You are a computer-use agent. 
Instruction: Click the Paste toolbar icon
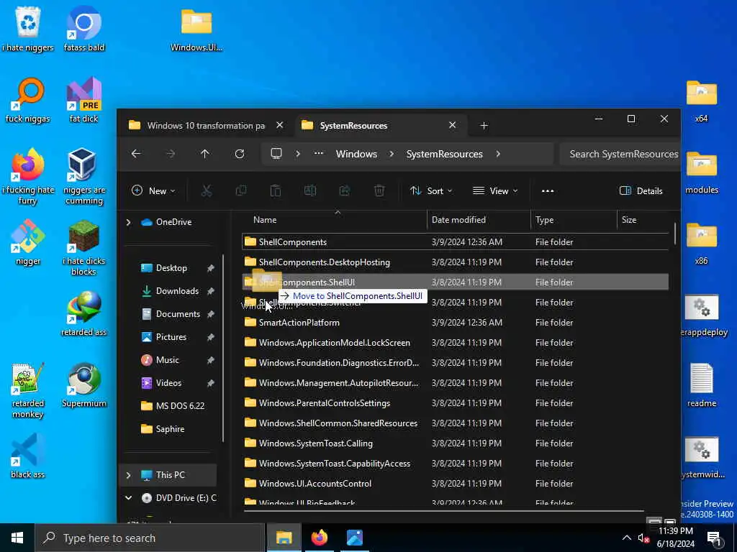(276, 190)
